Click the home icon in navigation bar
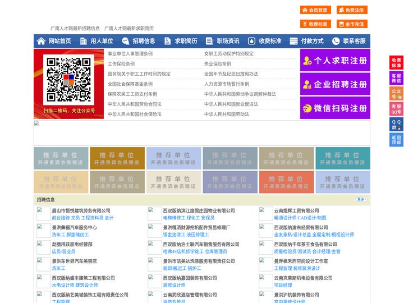Viewport: 404px width, 303px height. 41,41
